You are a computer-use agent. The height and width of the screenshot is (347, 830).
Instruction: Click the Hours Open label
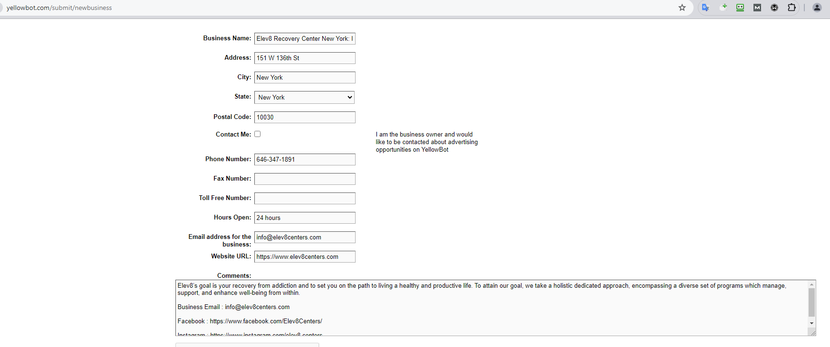point(232,218)
